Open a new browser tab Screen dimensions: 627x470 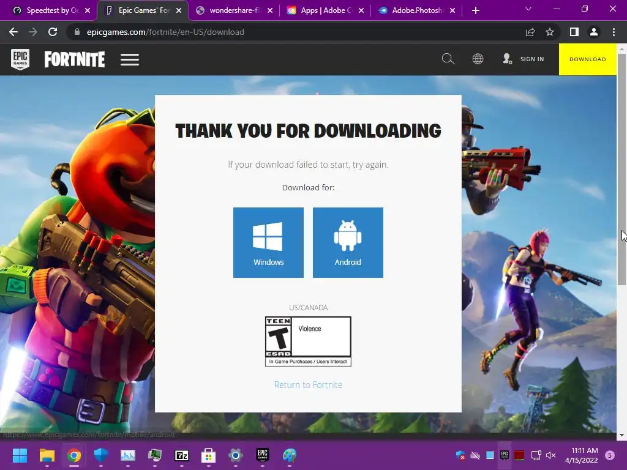tap(475, 10)
